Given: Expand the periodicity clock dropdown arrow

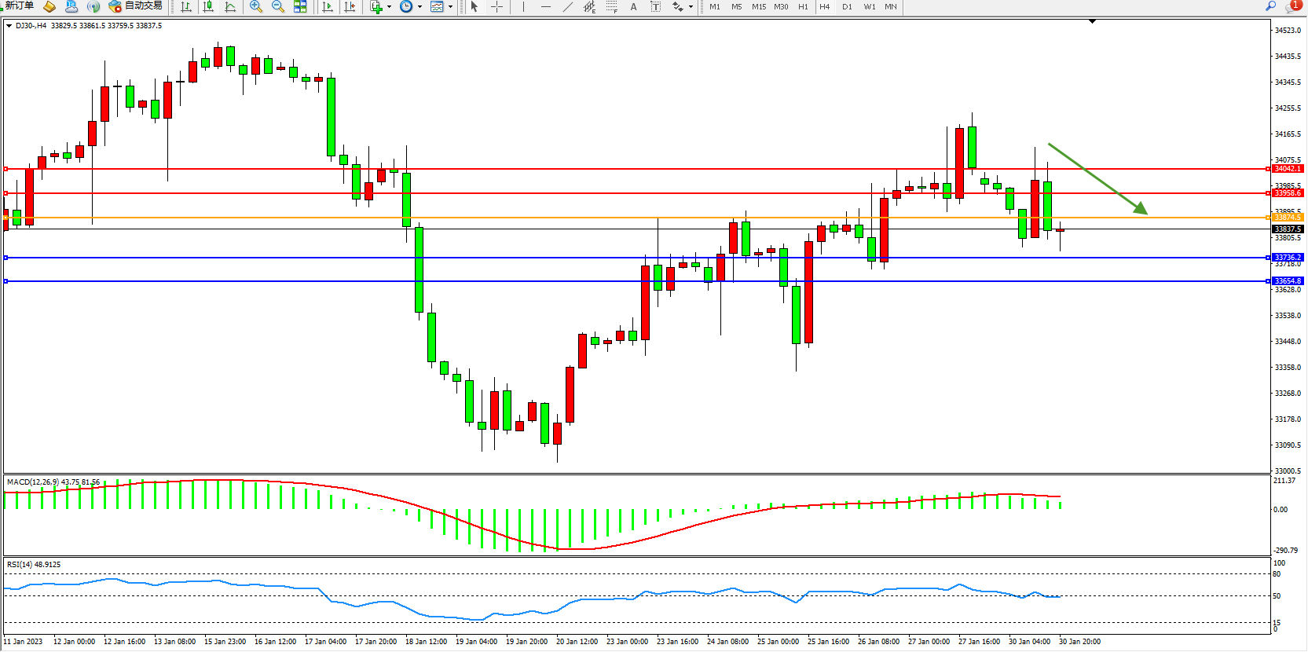Looking at the screenshot, I should (420, 7).
